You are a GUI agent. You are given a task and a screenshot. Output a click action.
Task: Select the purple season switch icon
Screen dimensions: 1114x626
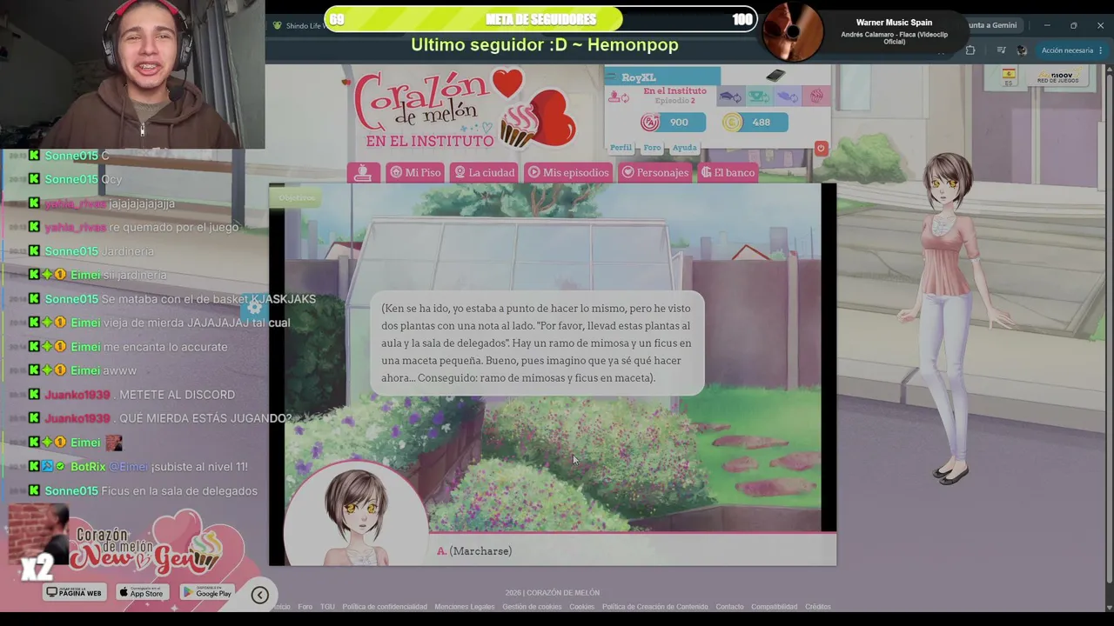click(787, 97)
